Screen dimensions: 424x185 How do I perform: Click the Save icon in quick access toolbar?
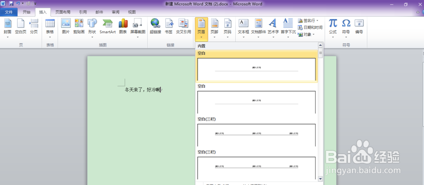pos(11,4)
